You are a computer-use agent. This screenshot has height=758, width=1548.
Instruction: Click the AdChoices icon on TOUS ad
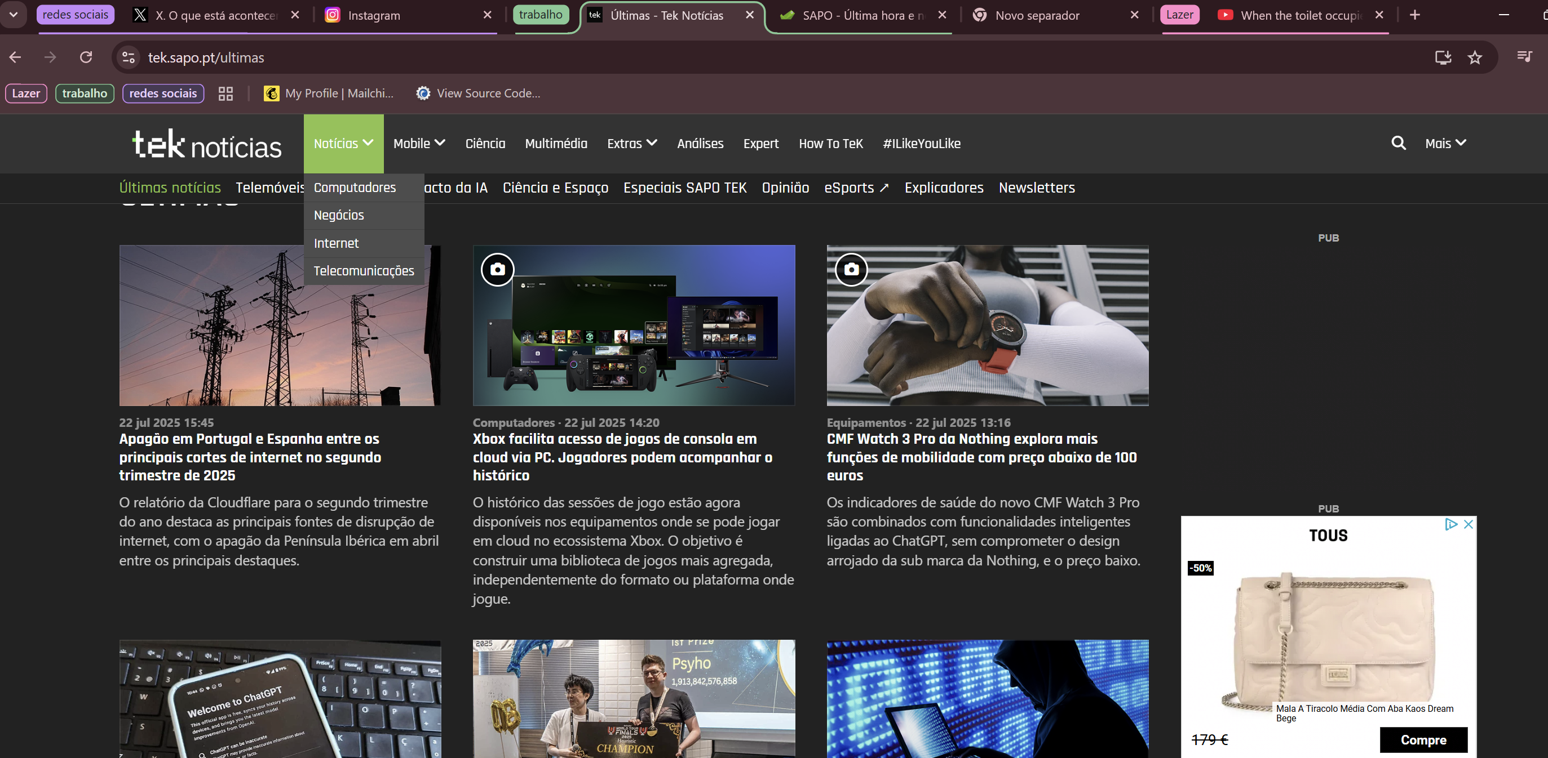pyautogui.click(x=1451, y=524)
